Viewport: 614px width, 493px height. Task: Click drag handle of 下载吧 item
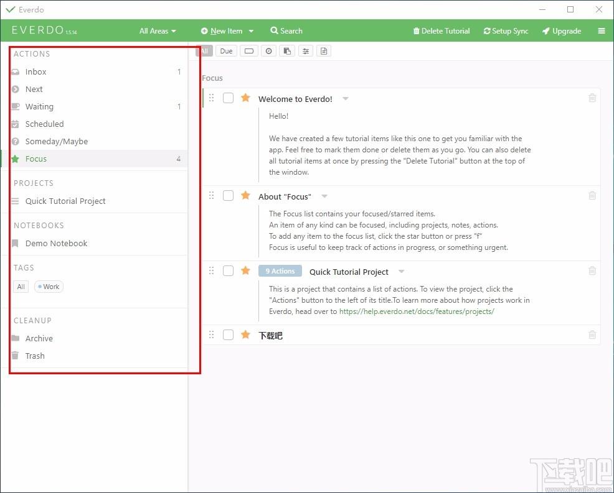[x=212, y=334]
